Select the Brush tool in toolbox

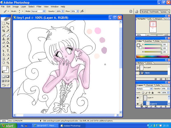click(x=8, y=35)
